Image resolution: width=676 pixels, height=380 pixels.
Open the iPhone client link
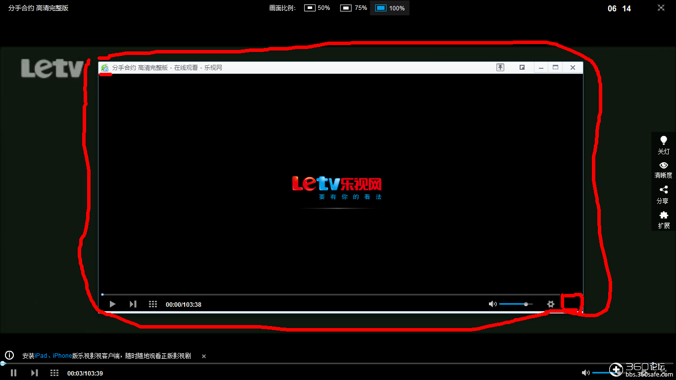pos(62,356)
